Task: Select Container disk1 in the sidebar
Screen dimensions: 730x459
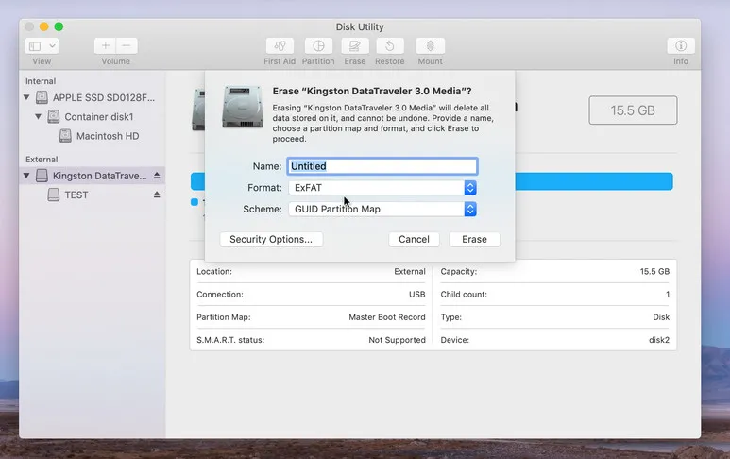Action: tap(99, 117)
